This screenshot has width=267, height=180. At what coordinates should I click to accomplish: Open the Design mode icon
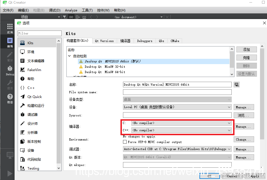10,57
